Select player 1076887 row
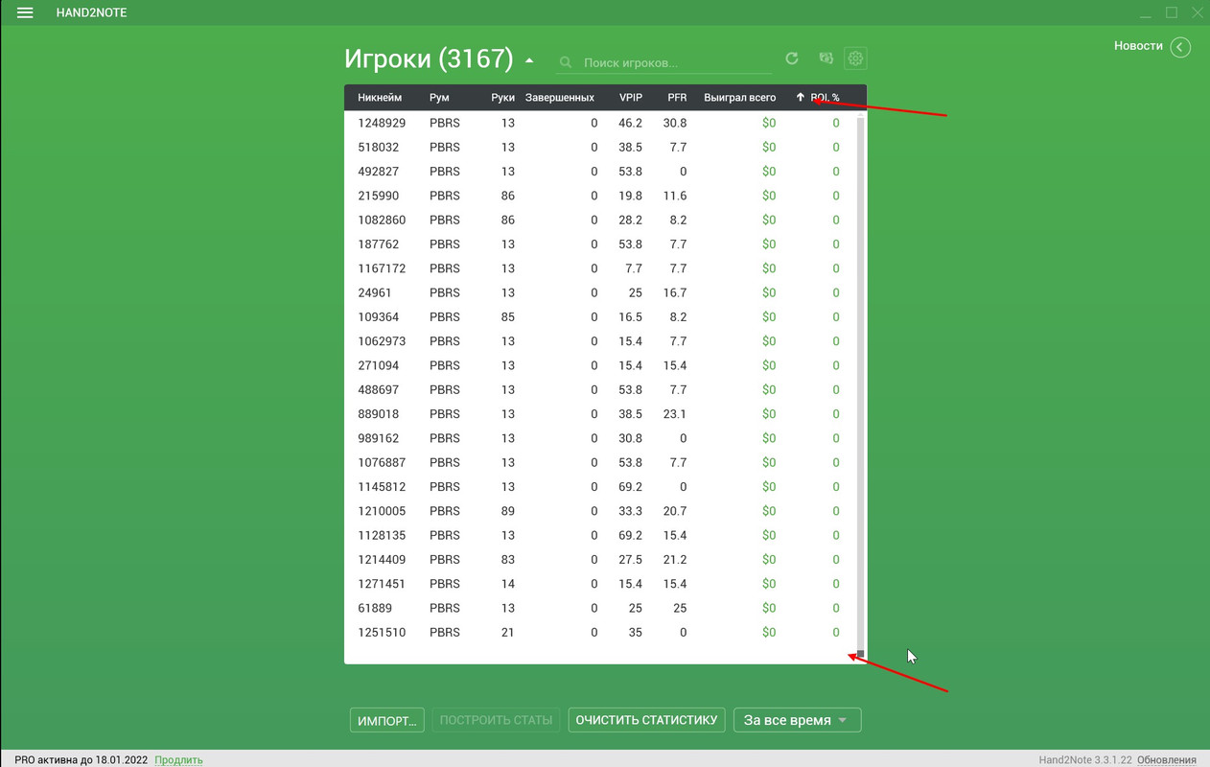Image resolution: width=1210 pixels, height=767 pixels. tap(599, 462)
